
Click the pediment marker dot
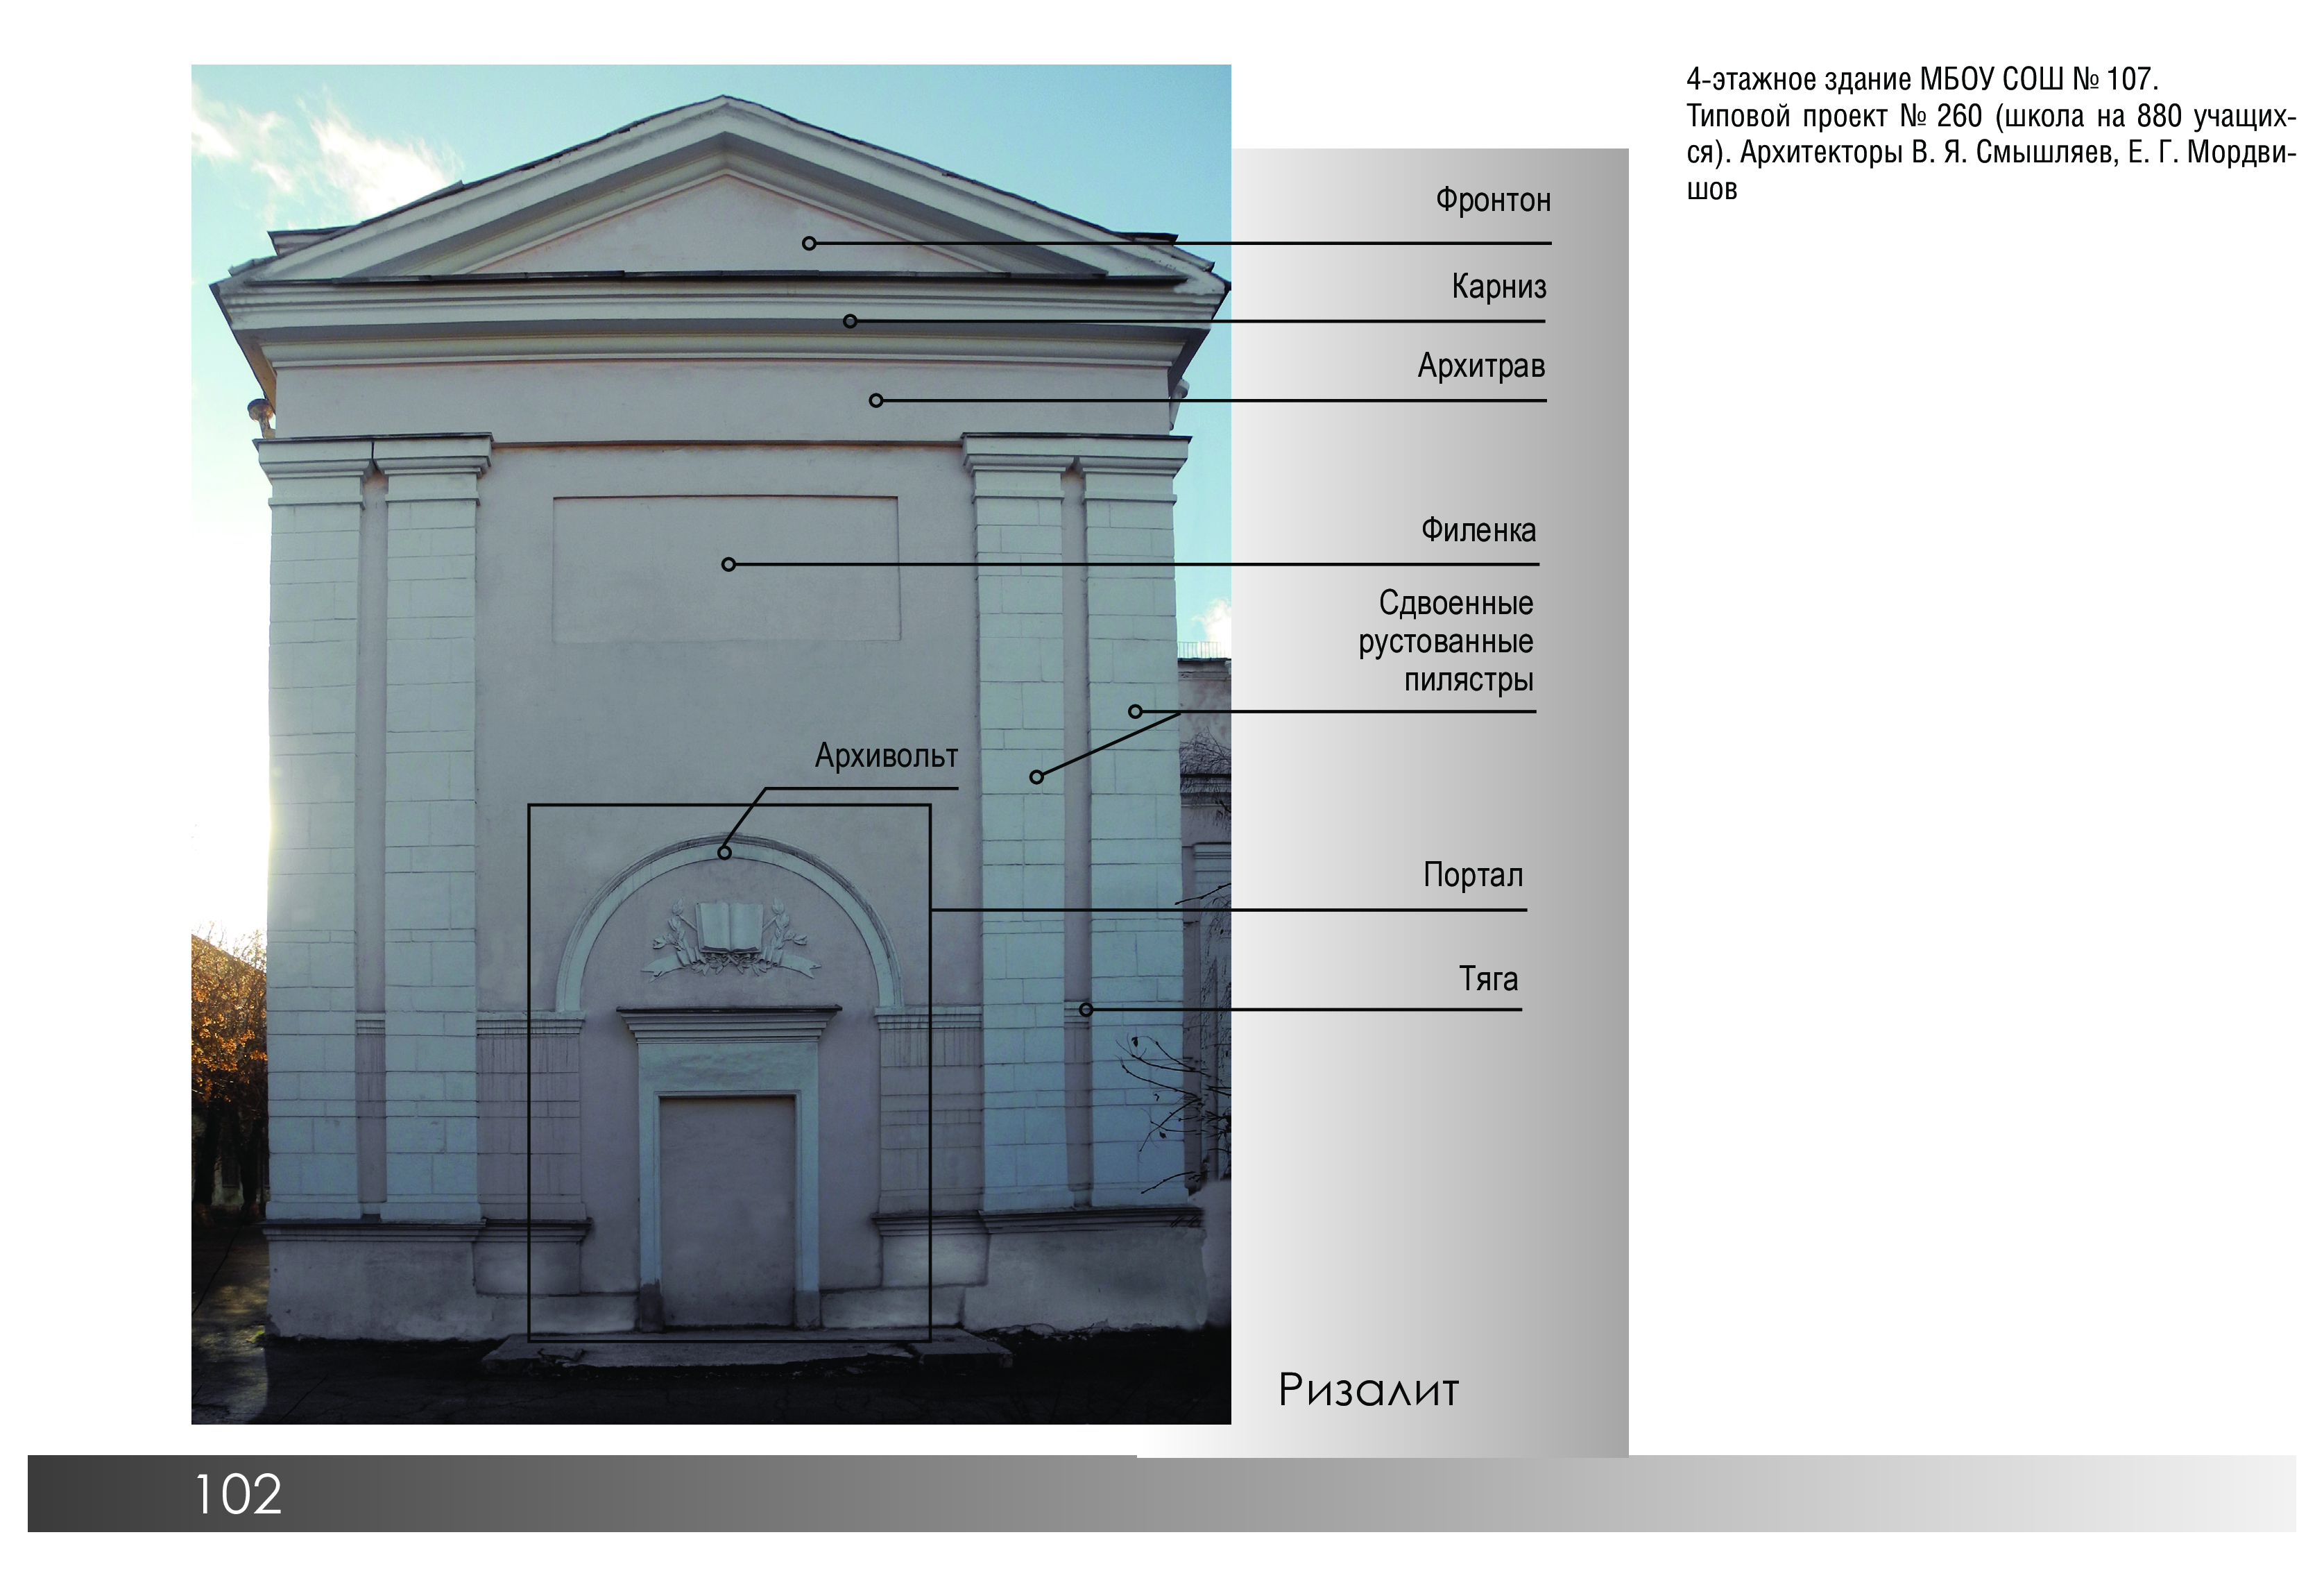click(x=809, y=243)
